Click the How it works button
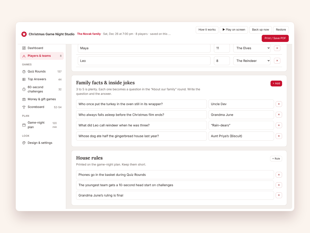This screenshot has height=233, width=310. coord(207,30)
